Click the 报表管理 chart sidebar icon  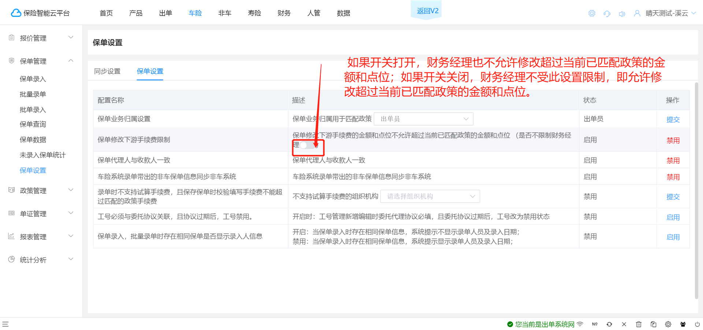click(11, 236)
